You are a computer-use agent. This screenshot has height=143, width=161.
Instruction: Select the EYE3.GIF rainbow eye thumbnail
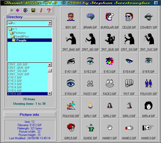[109, 63]
